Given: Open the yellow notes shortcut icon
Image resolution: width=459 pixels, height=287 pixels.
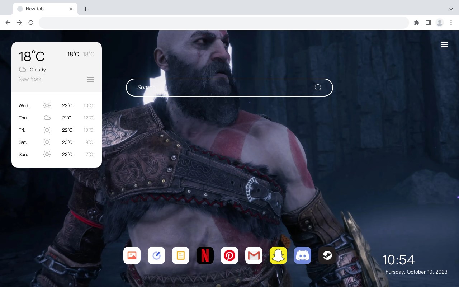Looking at the screenshot, I should [x=181, y=255].
